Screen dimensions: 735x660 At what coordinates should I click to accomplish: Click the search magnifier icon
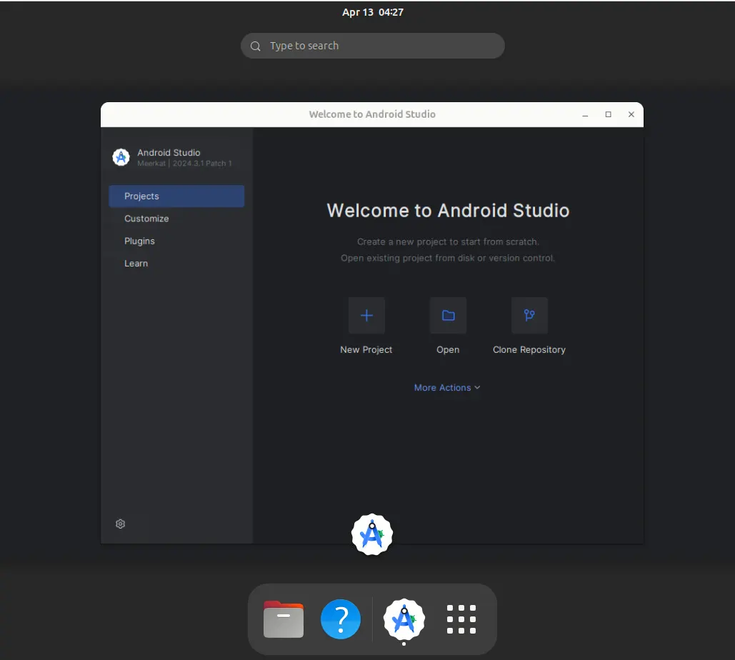(x=256, y=46)
